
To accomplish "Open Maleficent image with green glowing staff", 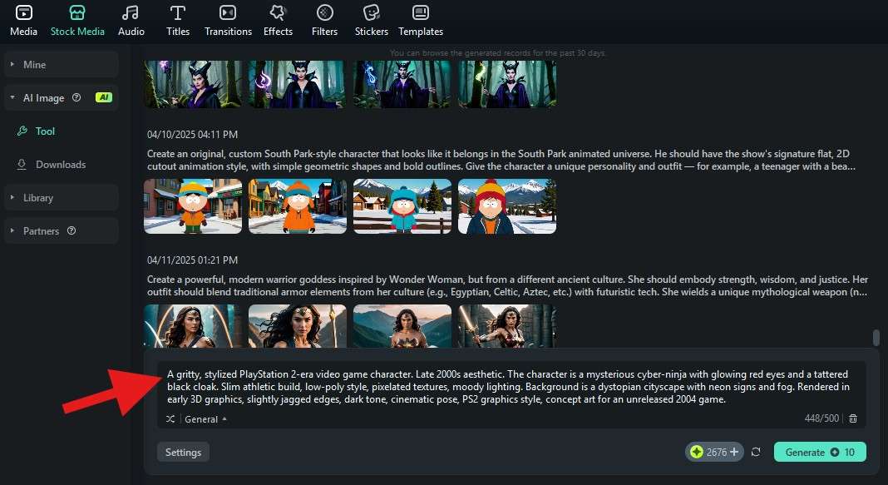I will click(507, 84).
